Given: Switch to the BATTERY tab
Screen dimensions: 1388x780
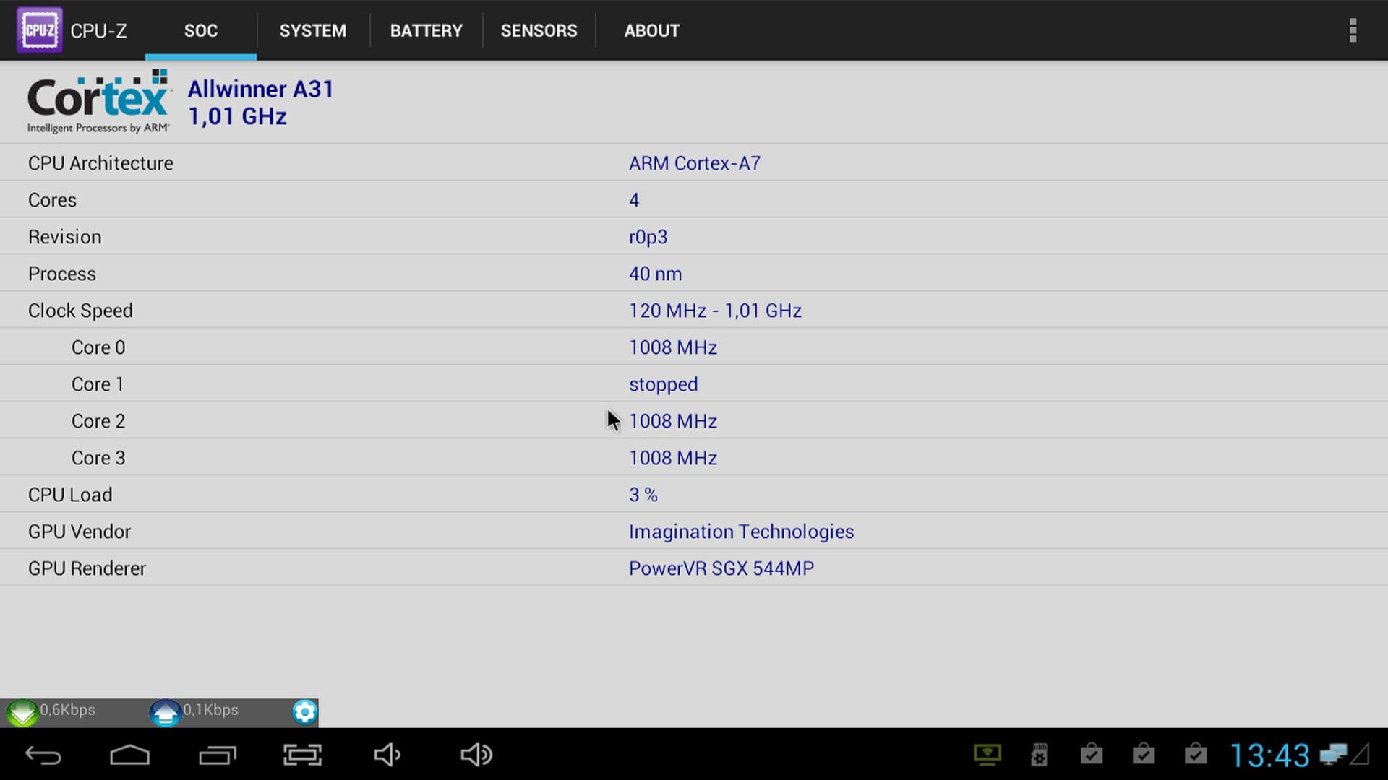Looking at the screenshot, I should [x=426, y=30].
